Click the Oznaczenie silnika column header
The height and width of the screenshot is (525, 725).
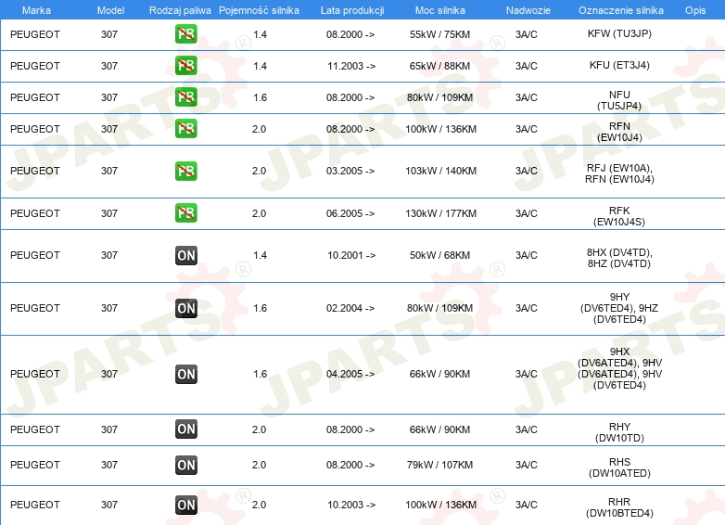click(x=620, y=10)
